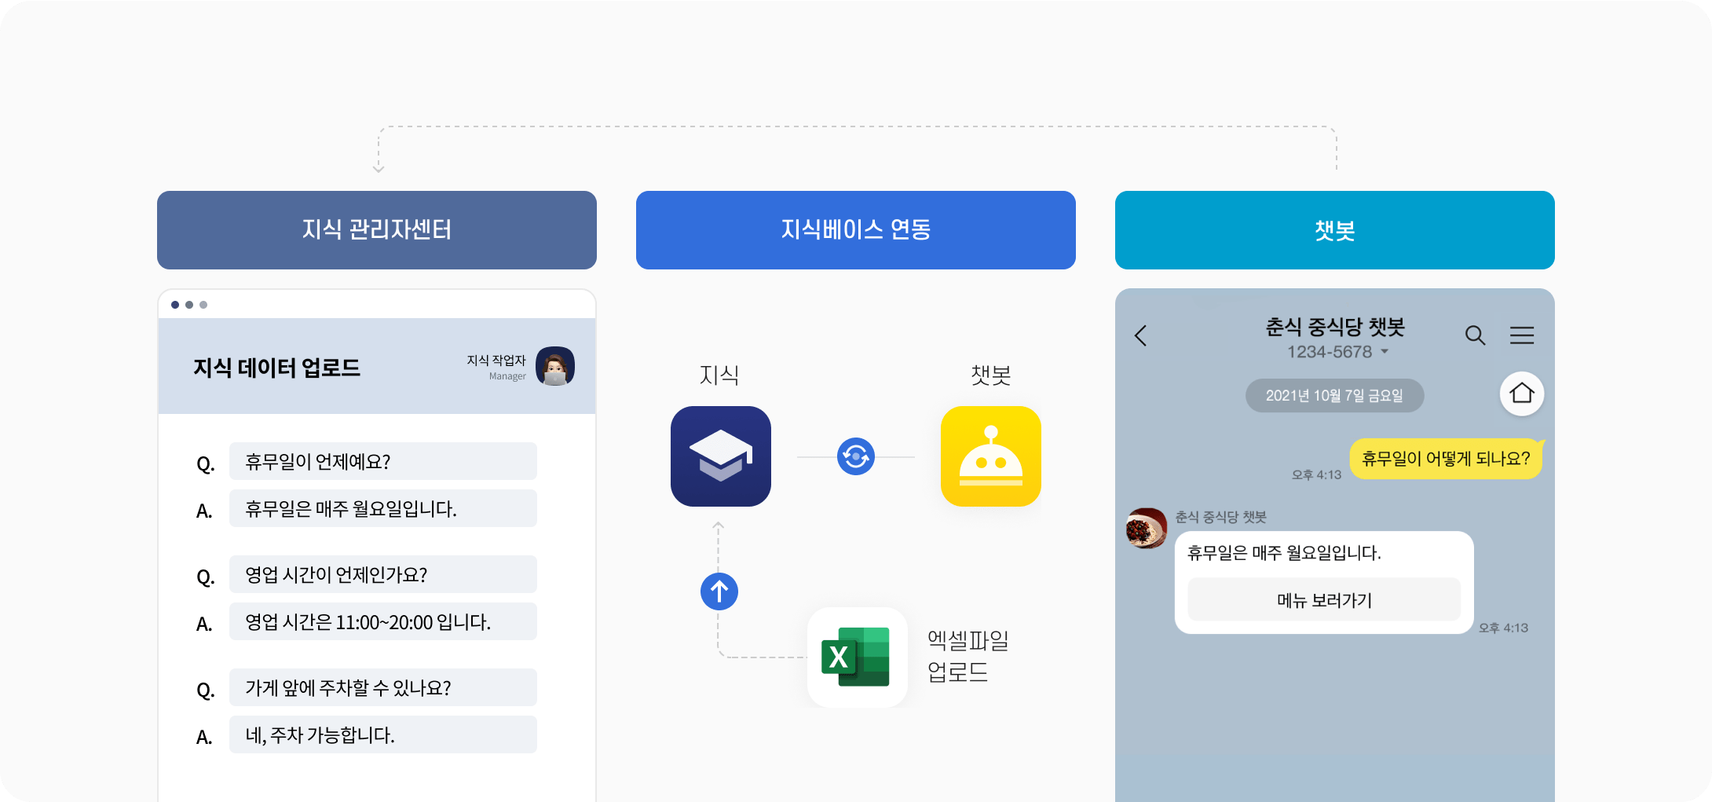The height and width of the screenshot is (802, 1712).
Task: Click the 메뉴 보러가기 button
Action: [x=1323, y=599]
